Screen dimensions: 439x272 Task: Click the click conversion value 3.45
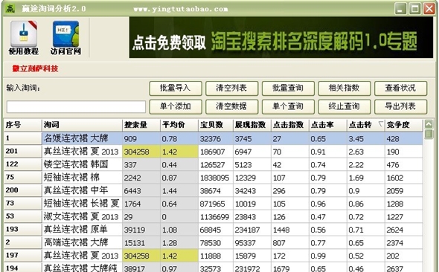[x=356, y=139]
